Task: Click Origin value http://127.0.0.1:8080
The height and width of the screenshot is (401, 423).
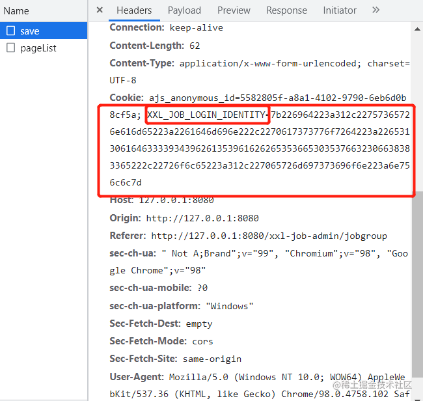Action: point(202,218)
